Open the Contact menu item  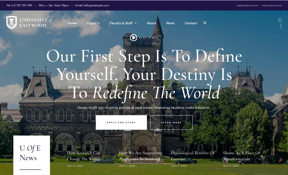[191, 23]
